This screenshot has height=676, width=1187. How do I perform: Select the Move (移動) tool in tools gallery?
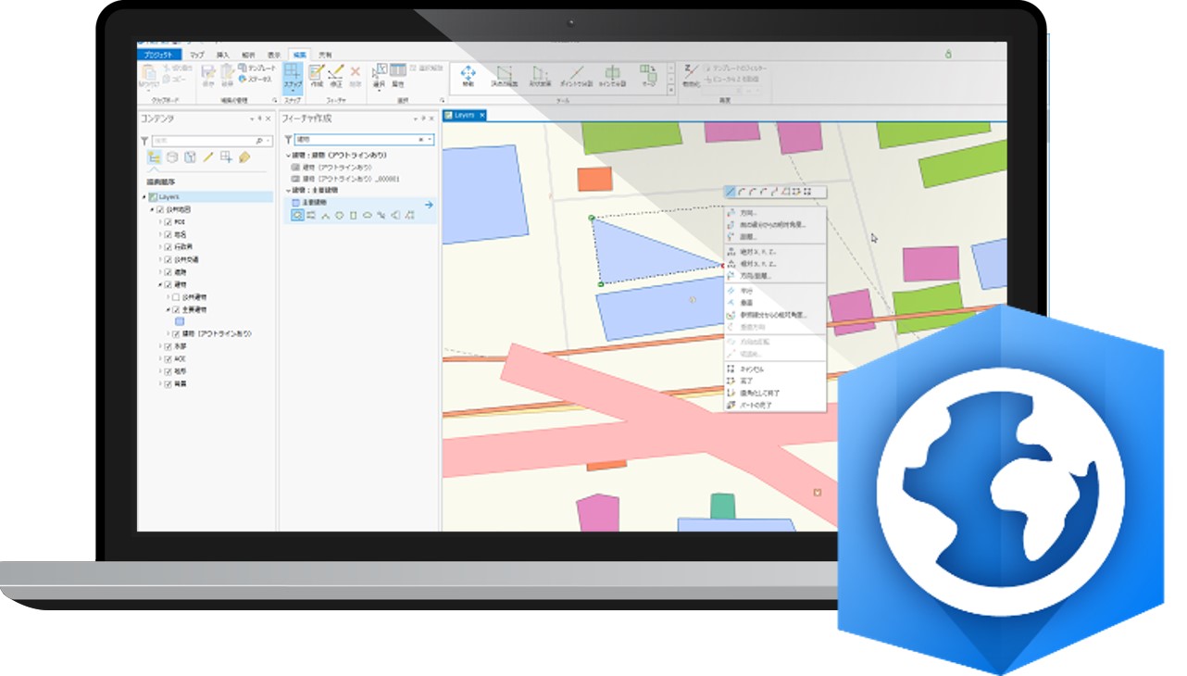[468, 73]
